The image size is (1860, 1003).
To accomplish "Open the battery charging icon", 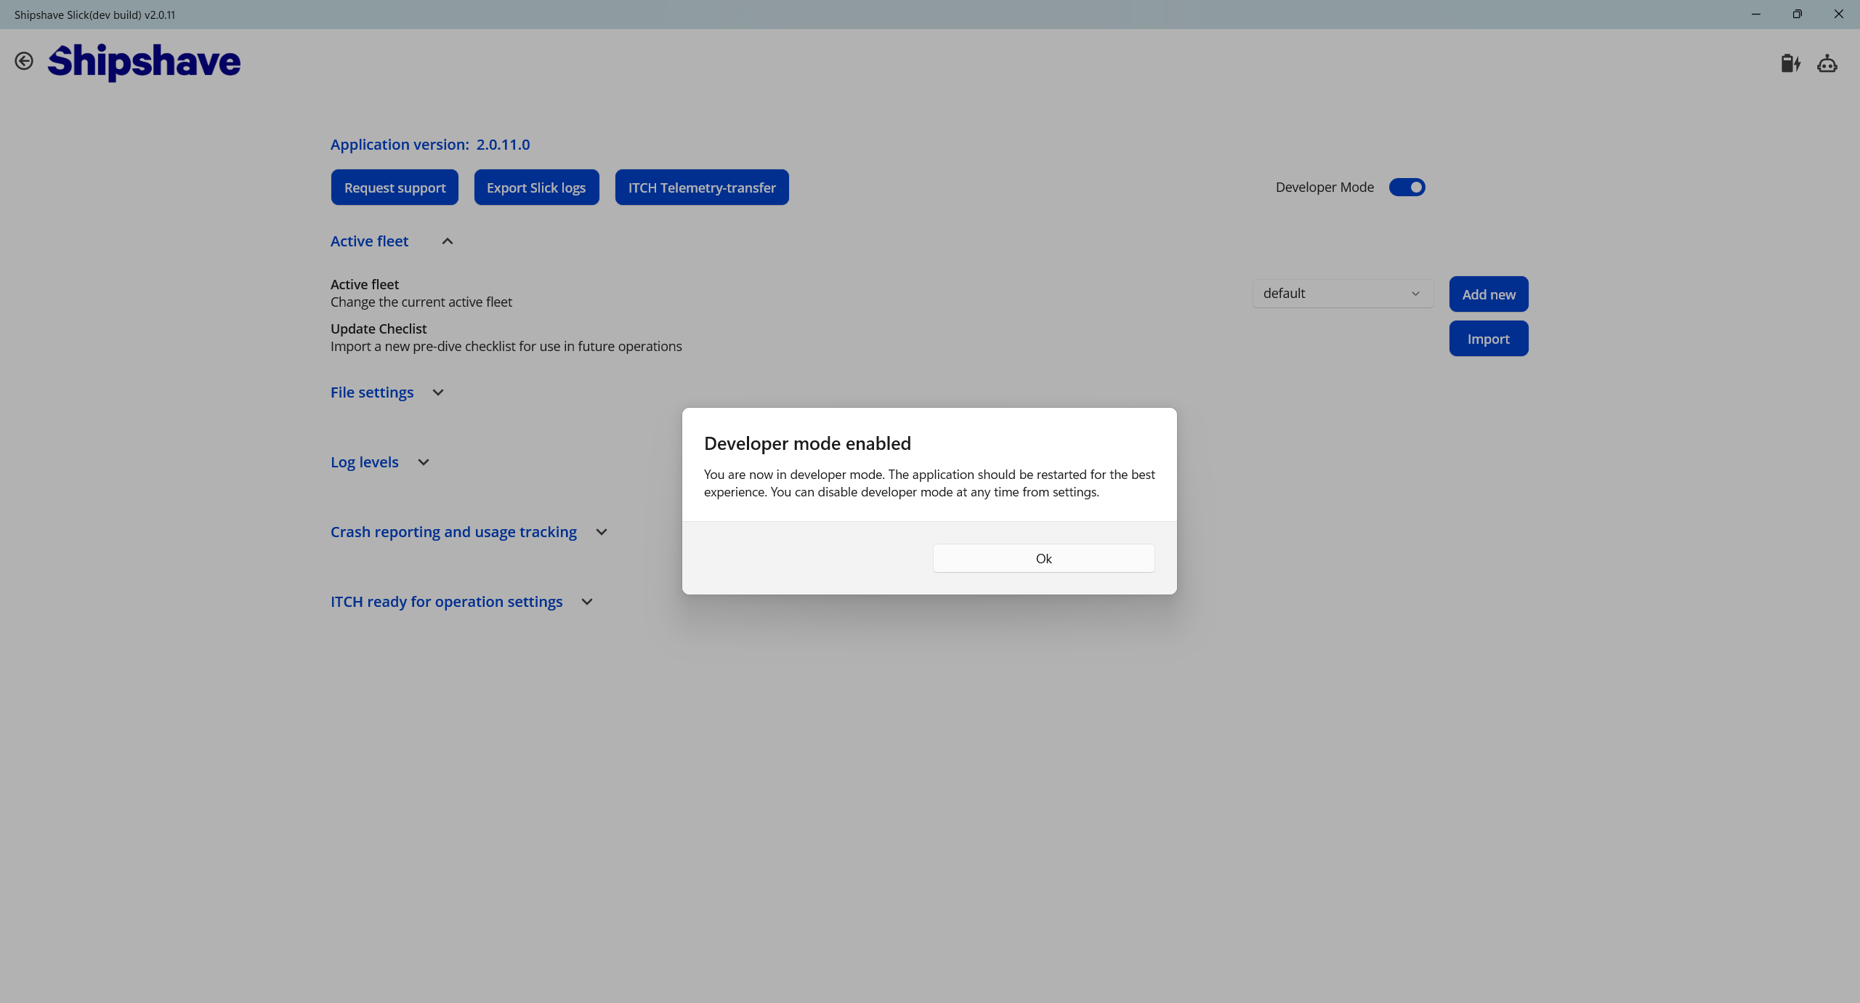I will click(1790, 64).
